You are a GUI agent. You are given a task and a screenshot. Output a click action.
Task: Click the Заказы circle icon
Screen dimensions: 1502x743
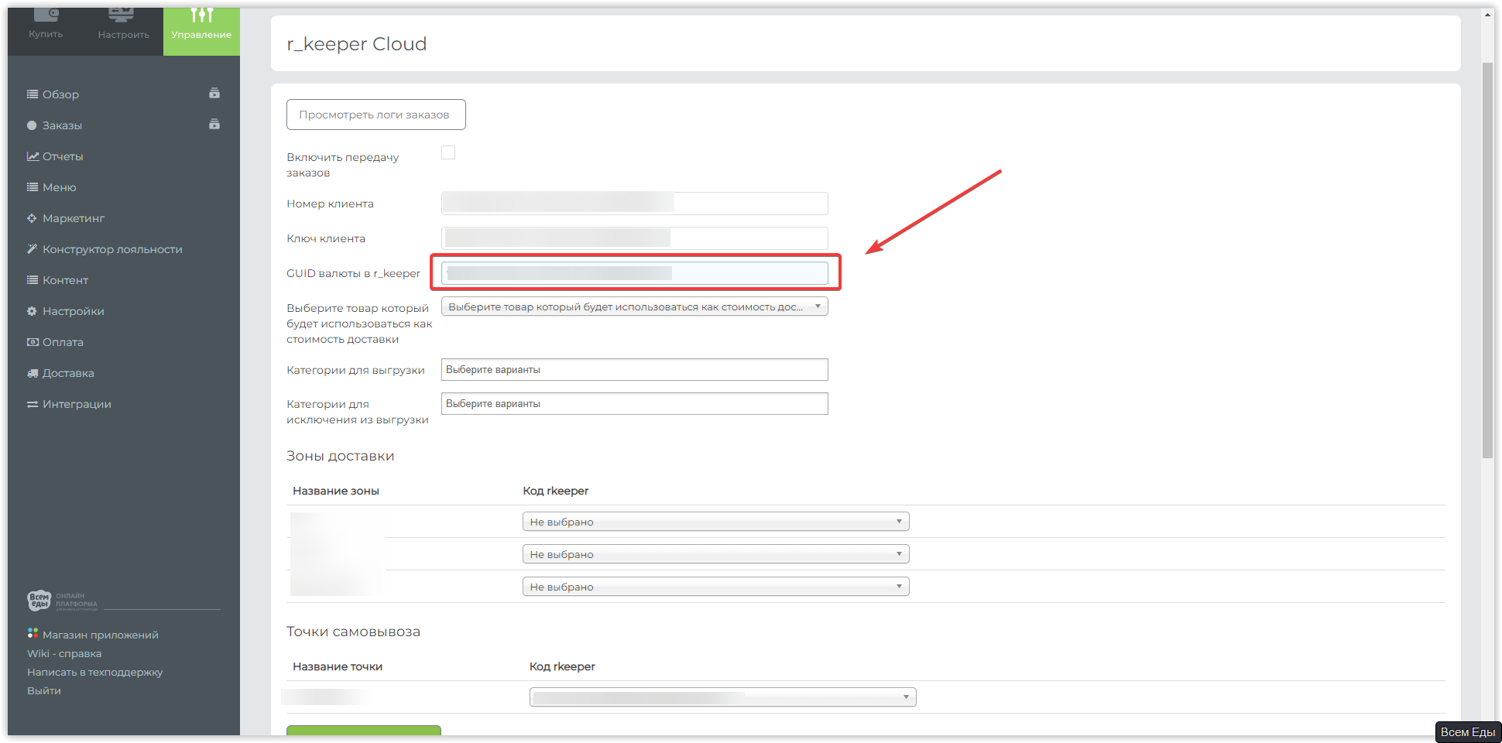pos(32,125)
